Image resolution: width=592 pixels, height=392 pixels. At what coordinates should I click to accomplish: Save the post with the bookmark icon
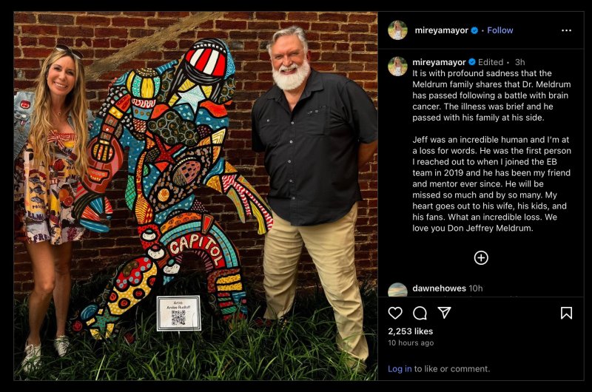click(x=566, y=313)
